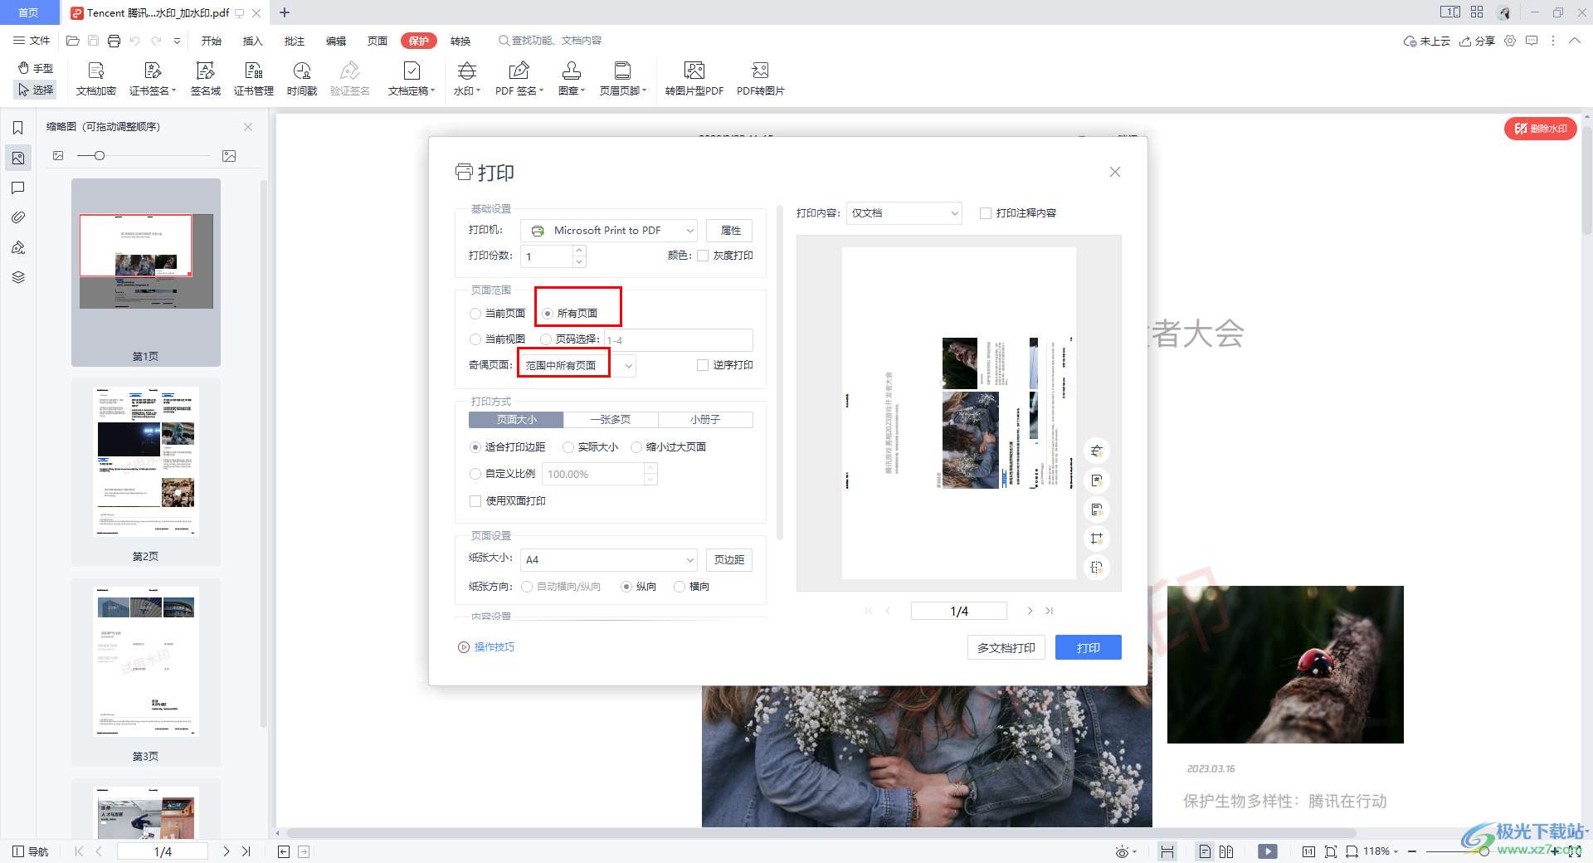Image resolution: width=1593 pixels, height=863 pixels.
Task: Switch to the 插入 ribbon tab
Action: [253, 41]
